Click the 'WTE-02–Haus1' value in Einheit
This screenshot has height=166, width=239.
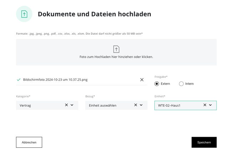[169, 105]
